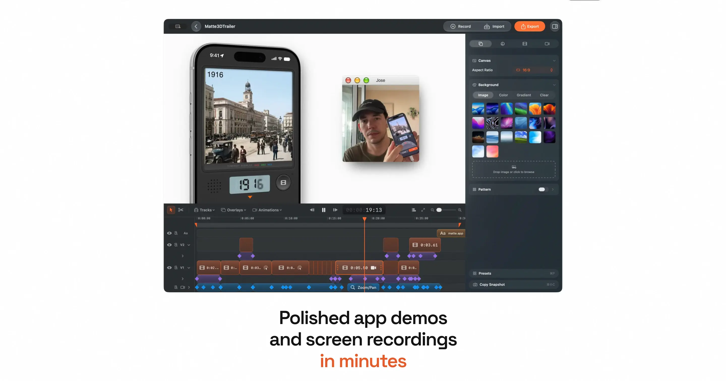Open the globe-style tab icon in inspector
Viewport: 726px width, 381px height.
pos(502,44)
